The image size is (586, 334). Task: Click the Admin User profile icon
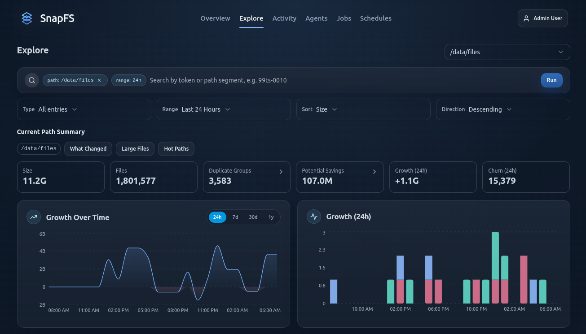tap(526, 18)
